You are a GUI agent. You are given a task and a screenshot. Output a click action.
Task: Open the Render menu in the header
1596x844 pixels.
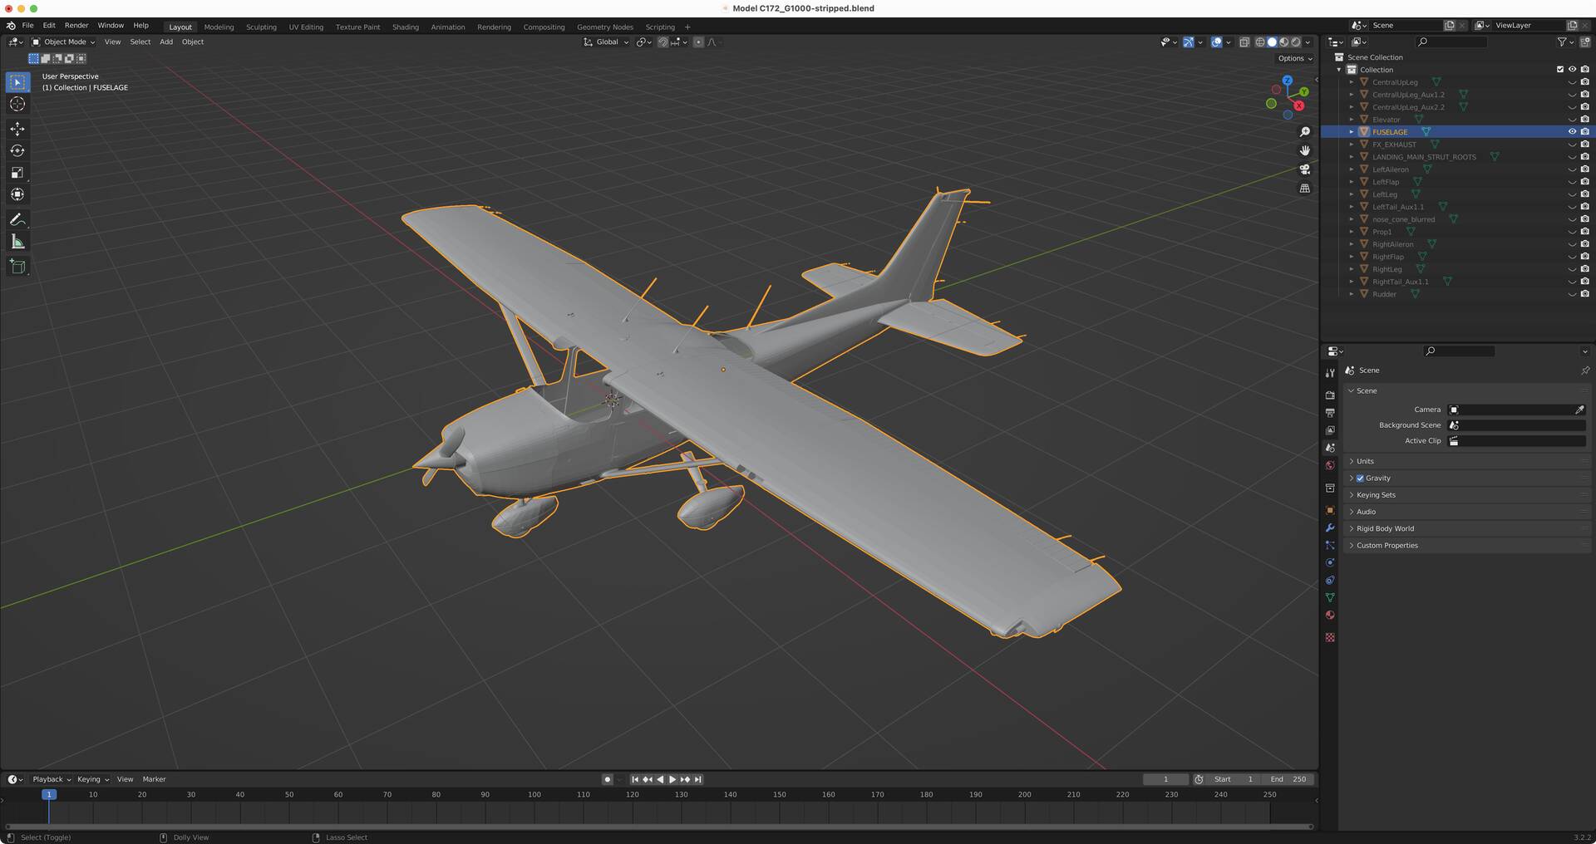(76, 25)
